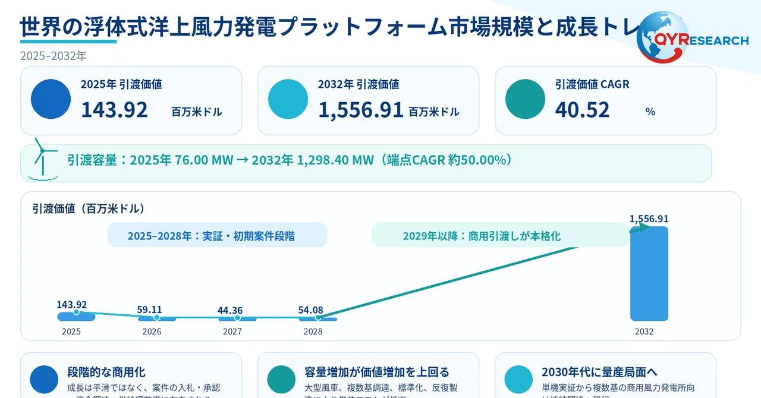Click the % unit in the CAGR card
The image size is (761, 398).
pyautogui.click(x=650, y=112)
